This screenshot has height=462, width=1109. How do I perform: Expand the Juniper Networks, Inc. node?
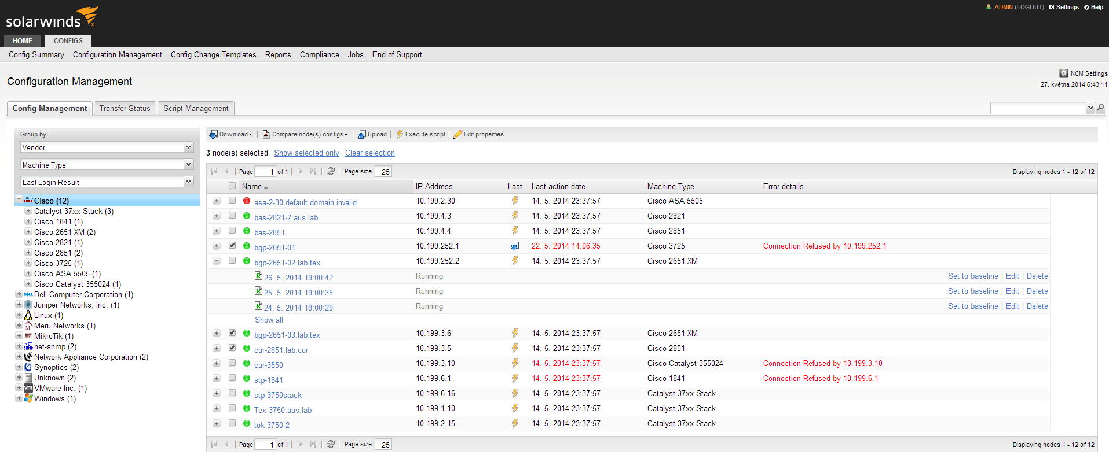pos(19,304)
